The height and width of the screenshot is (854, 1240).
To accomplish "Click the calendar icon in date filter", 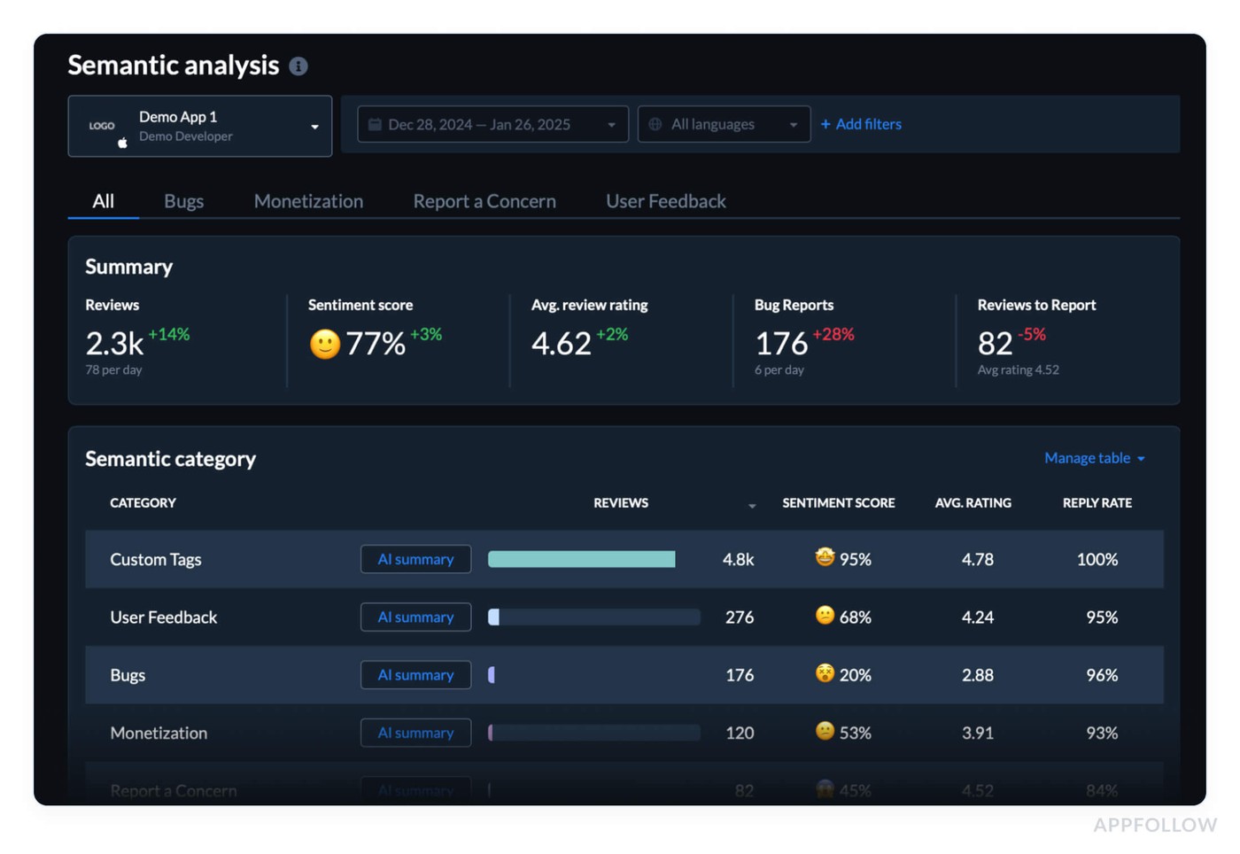I will pyautogui.click(x=375, y=125).
